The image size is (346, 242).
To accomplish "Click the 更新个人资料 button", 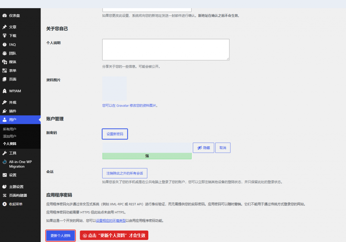I will [60, 236].
